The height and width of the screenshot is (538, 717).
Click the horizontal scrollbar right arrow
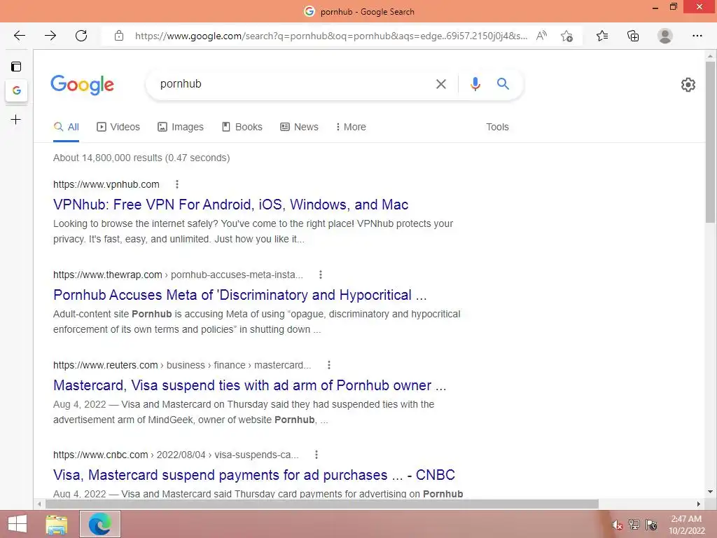point(699,504)
